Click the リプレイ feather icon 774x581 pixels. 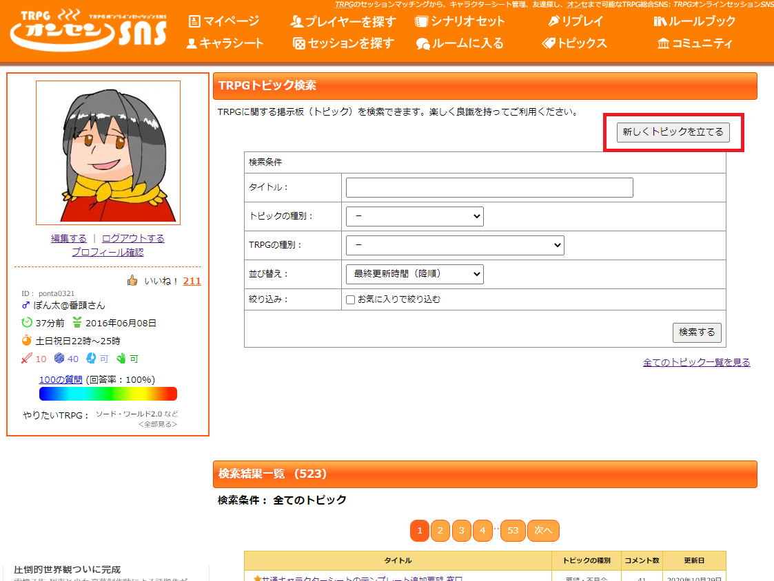[x=554, y=21]
